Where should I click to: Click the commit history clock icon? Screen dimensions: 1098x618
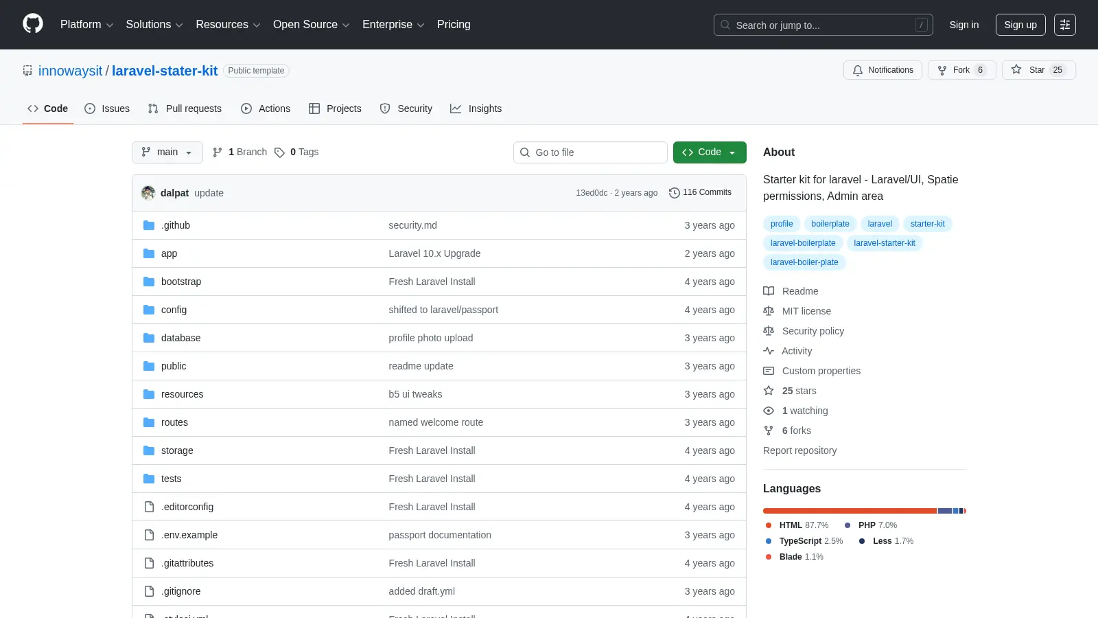pos(675,193)
